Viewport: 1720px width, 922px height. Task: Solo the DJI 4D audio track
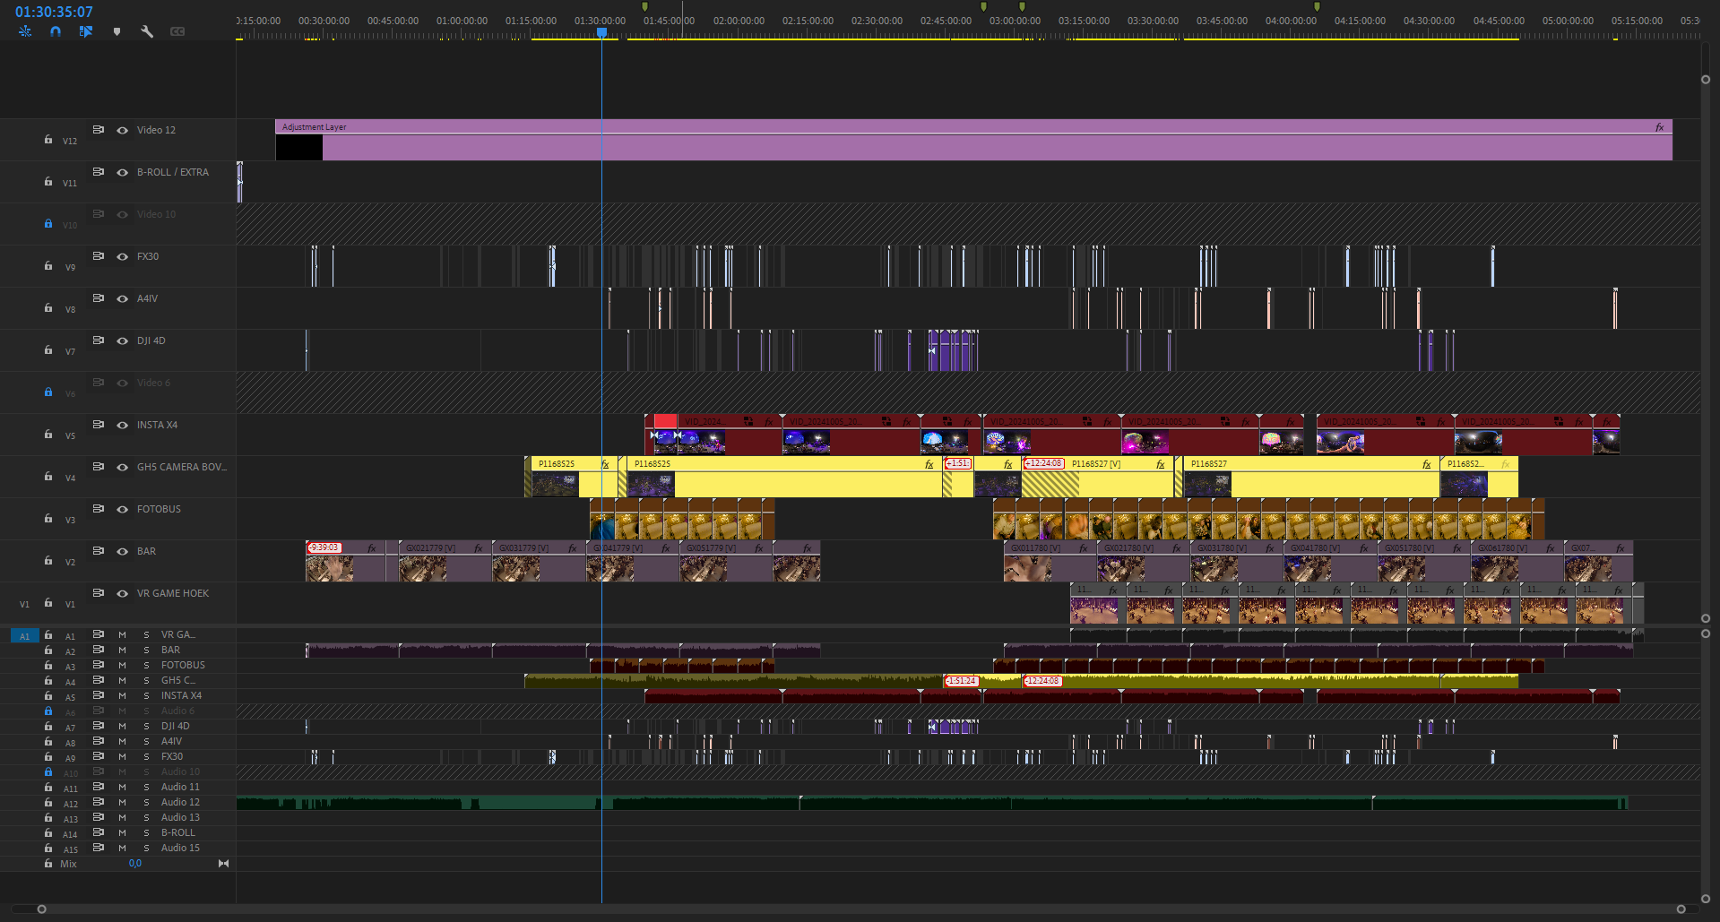[x=145, y=726]
